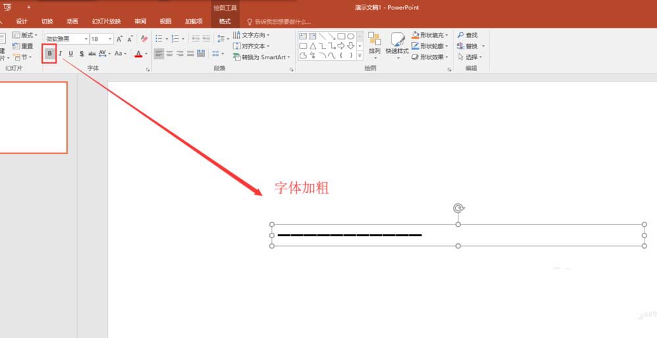This screenshot has height=338, width=657.
Task: Open columns layout dropdown
Action: (x=218, y=54)
